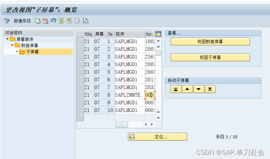The height and width of the screenshot is (159, 270).
Task: Move subscreen down one position
Action: (x=198, y=89)
